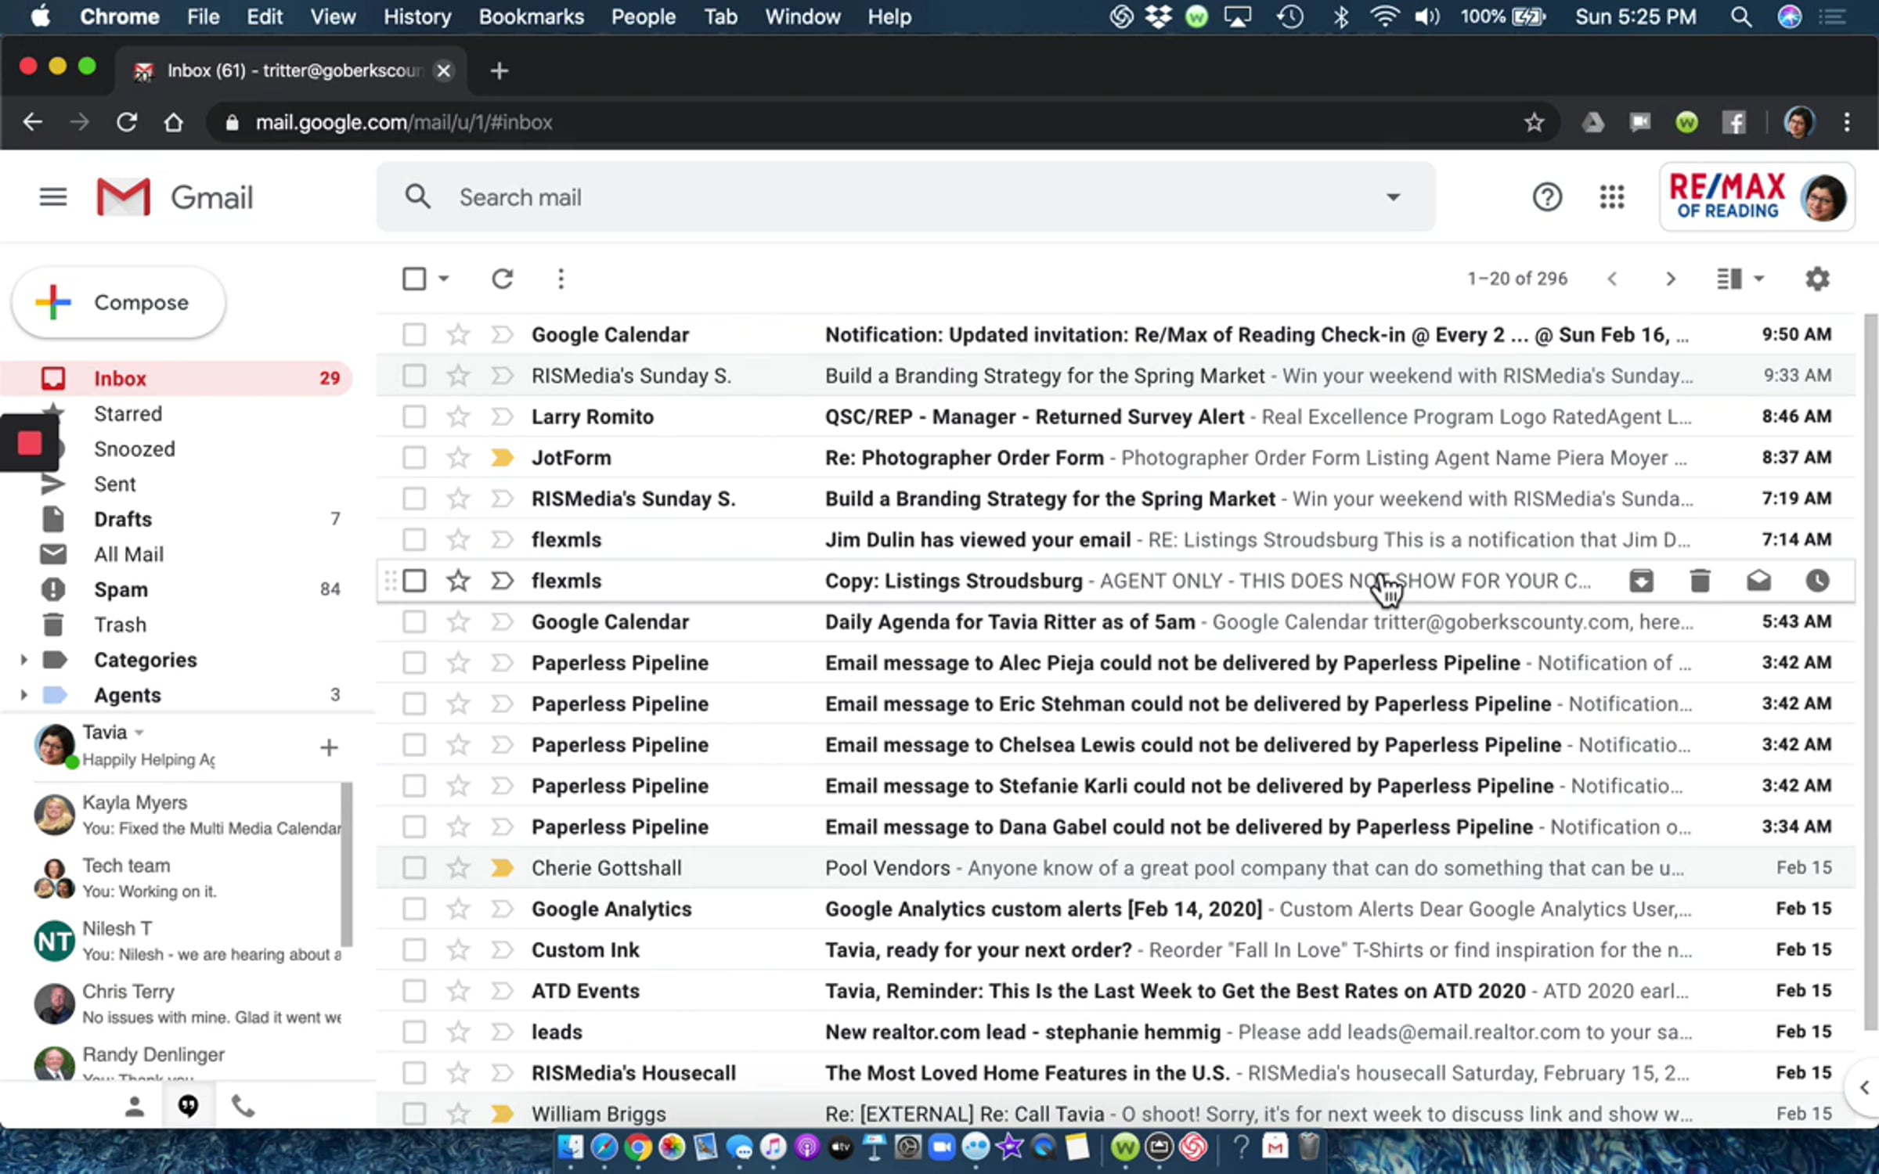Tick the checkbox for Custom Ink email

point(414,950)
